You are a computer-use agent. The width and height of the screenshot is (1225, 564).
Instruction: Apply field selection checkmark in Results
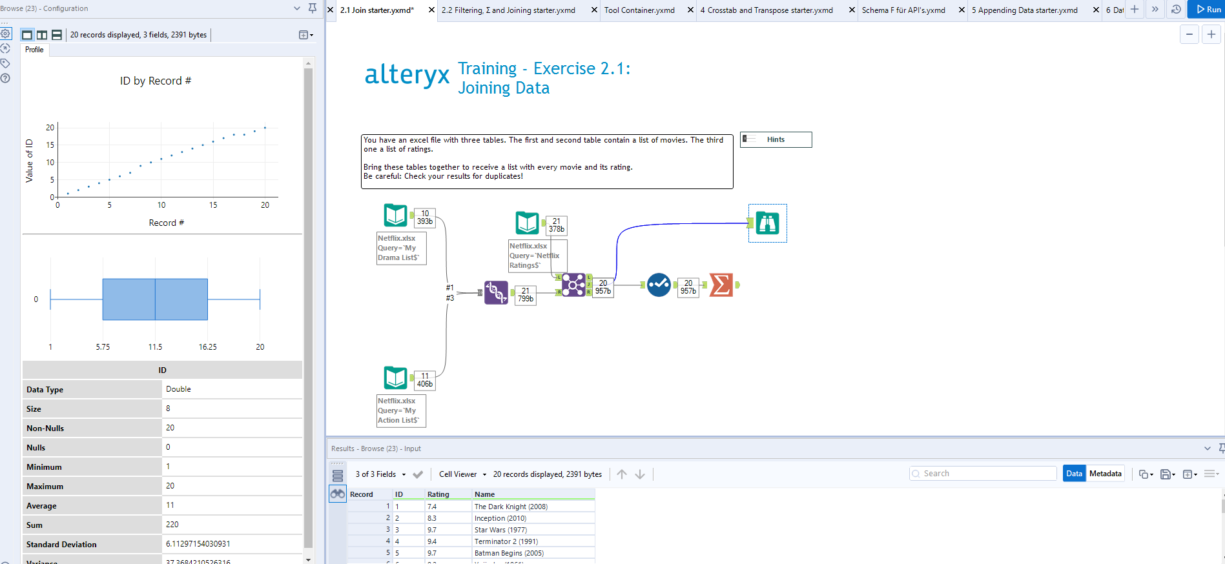click(x=418, y=474)
